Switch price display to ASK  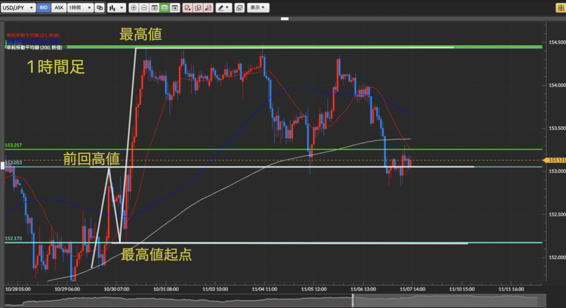(x=59, y=8)
